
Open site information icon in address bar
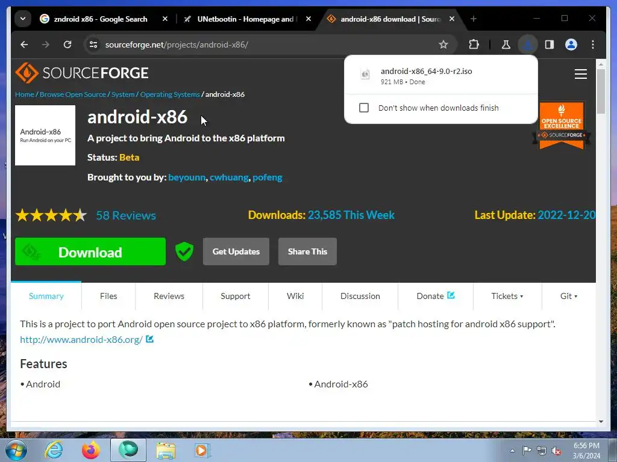(93, 45)
